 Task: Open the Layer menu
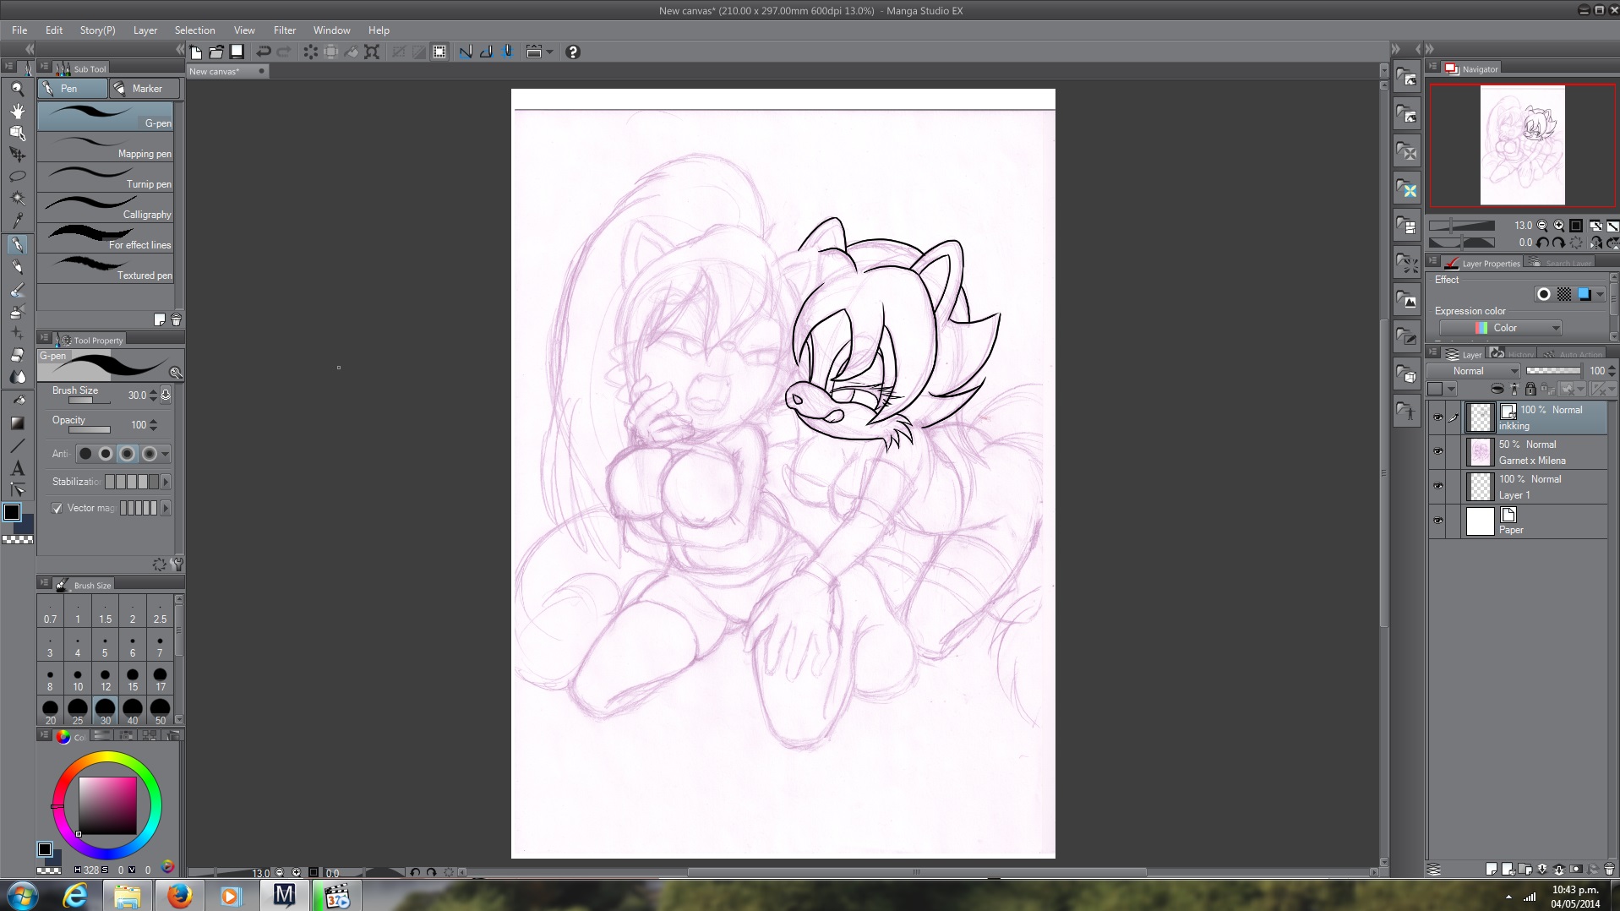[x=145, y=30]
